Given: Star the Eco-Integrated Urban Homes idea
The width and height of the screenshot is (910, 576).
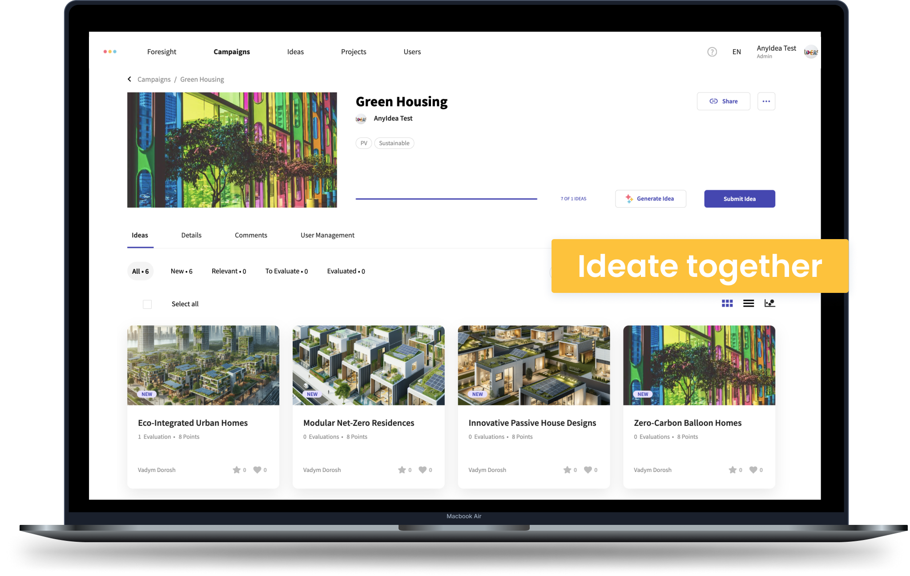Looking at the screenshot, I should tap(237, 470).
